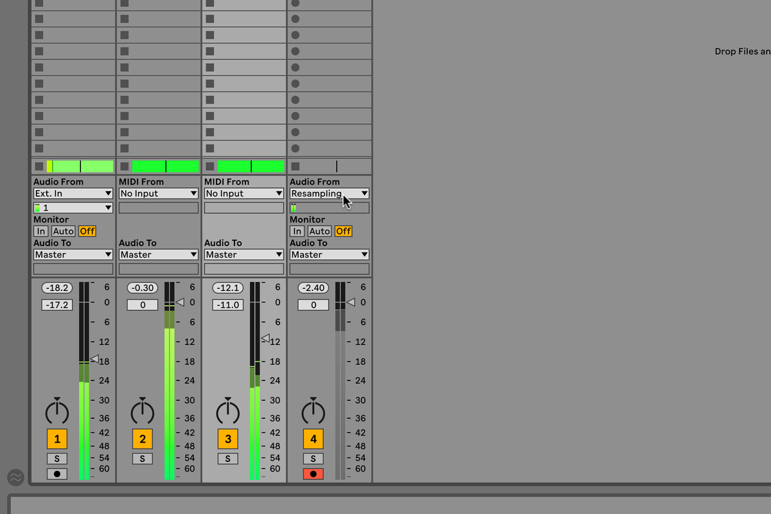Click the -18.2 volume field on track 1

click(57, 287)
